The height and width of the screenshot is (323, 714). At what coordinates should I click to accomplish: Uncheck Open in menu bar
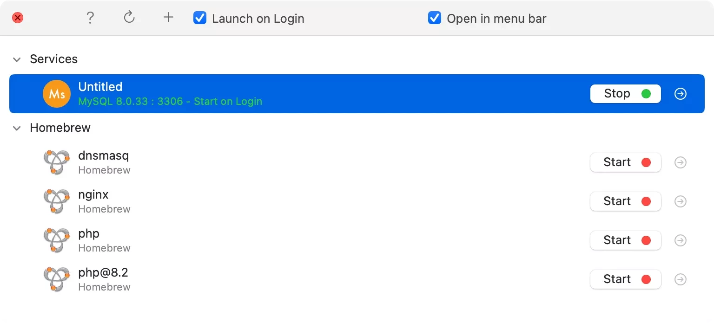point(435,18)
